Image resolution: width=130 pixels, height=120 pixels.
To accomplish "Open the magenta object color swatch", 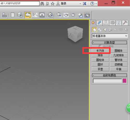I will (x=125, y=81).
